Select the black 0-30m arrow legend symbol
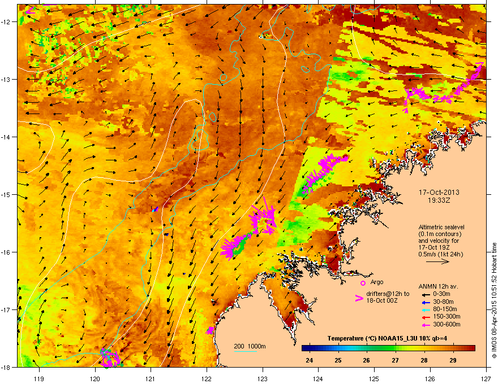 point(426,294)
